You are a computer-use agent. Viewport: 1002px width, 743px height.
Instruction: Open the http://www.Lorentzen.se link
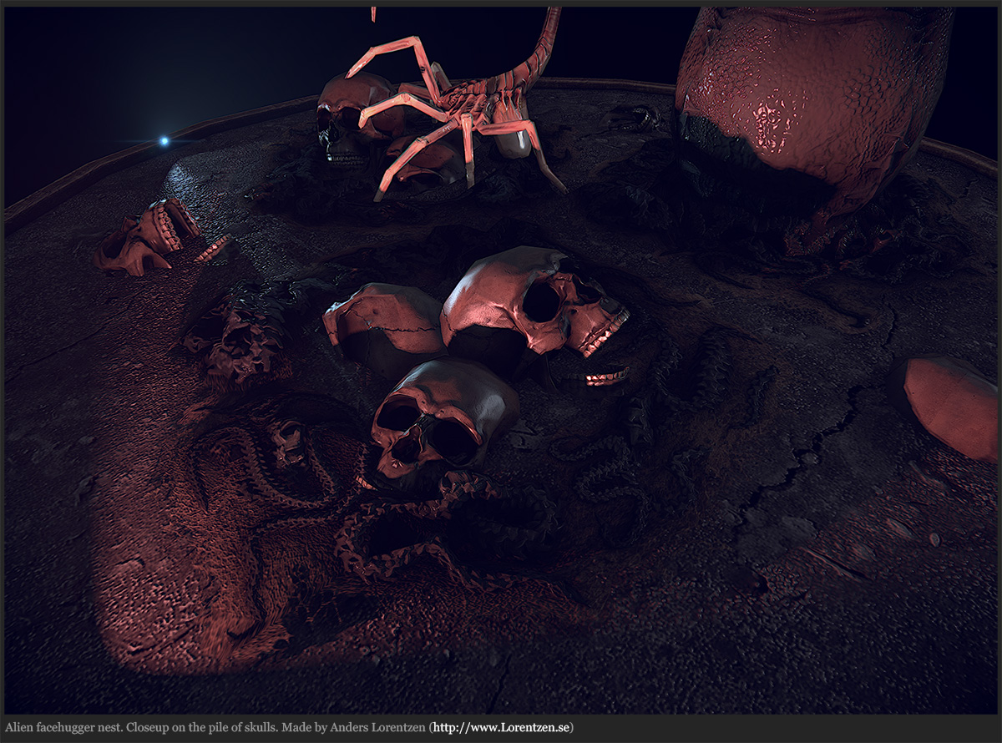coord(501,728)
